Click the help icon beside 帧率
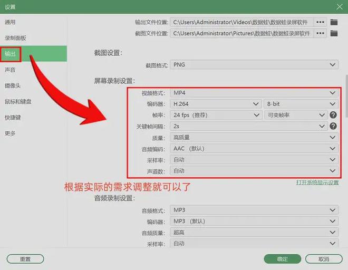Image resolution: width=348 pixels, height=270 pixels. point(333,115)
